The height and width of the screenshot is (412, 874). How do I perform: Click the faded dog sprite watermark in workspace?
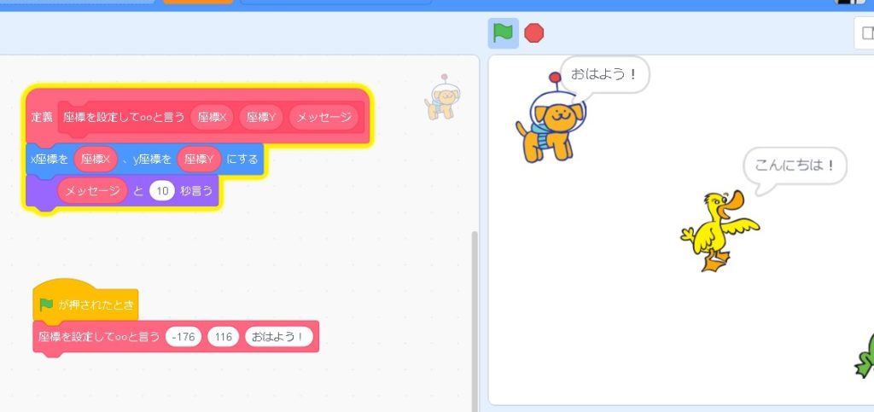(440, 98)
